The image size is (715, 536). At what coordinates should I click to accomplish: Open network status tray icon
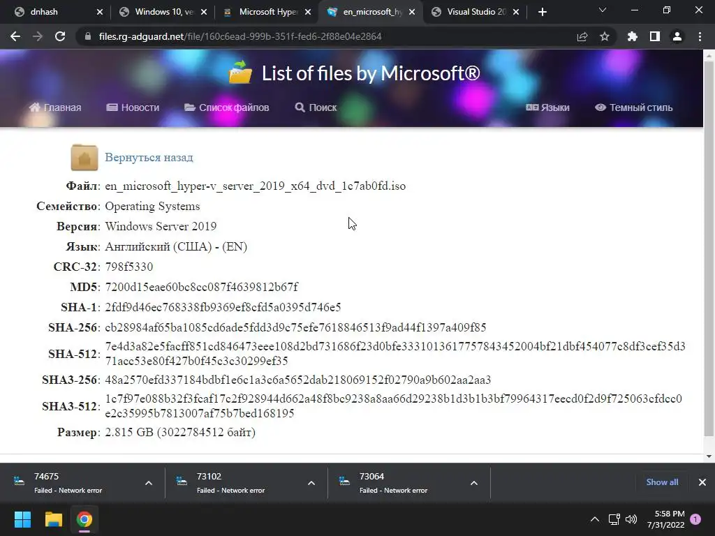(x=614, y=519)
